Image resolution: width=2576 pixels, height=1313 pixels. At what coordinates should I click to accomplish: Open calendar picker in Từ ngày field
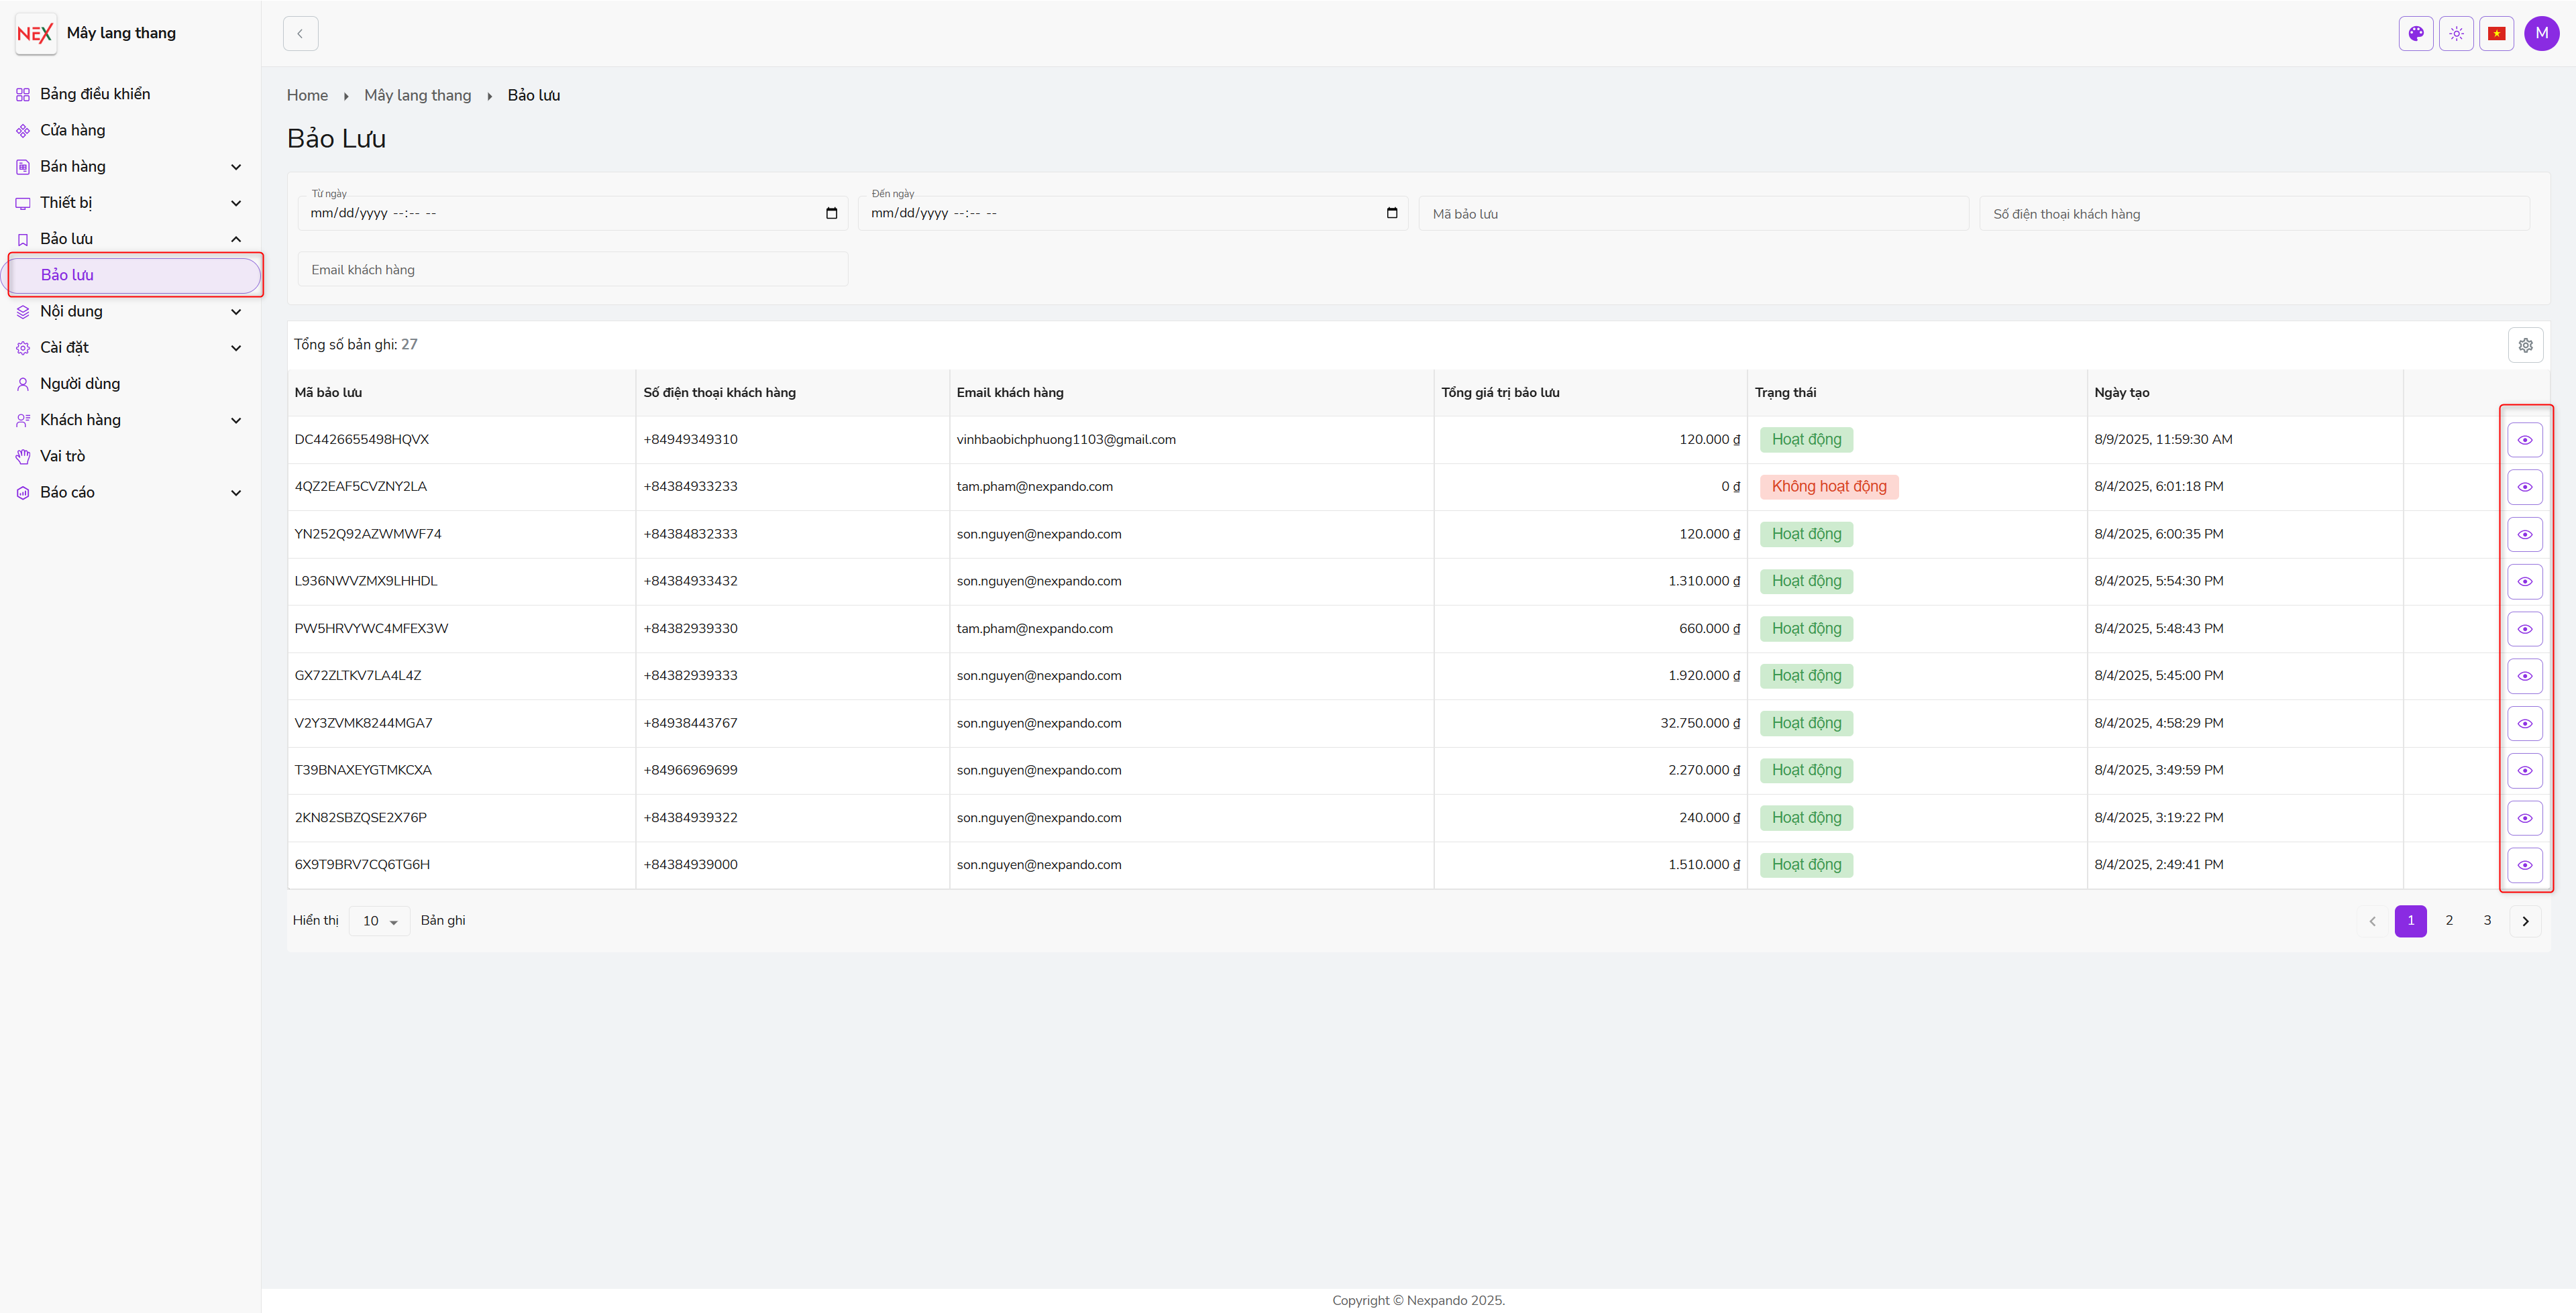point(831,213)
